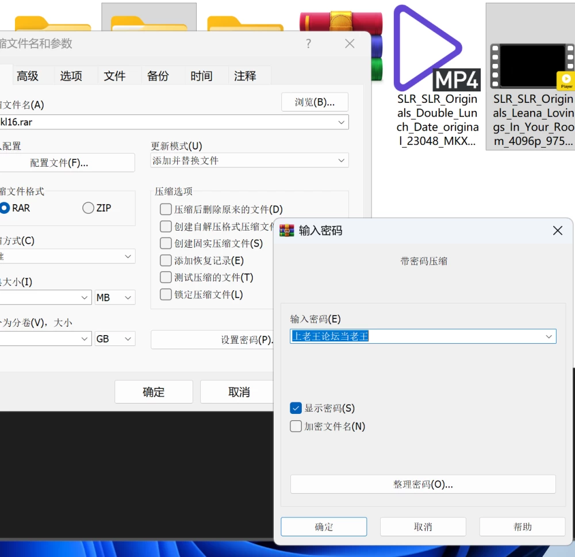Select the third yellow folder icon
The image size is (575, 557).
pos(245,24)
